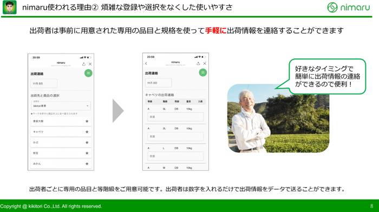The image size is (379, 212).
Task: Open the kikitori shipping destination dropdown
Action: 61,106
